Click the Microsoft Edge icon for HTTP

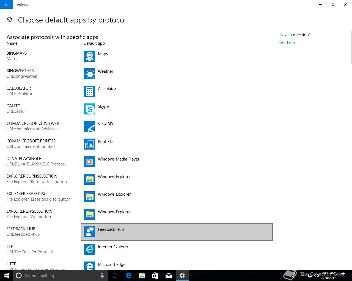[x=90, y=266]
